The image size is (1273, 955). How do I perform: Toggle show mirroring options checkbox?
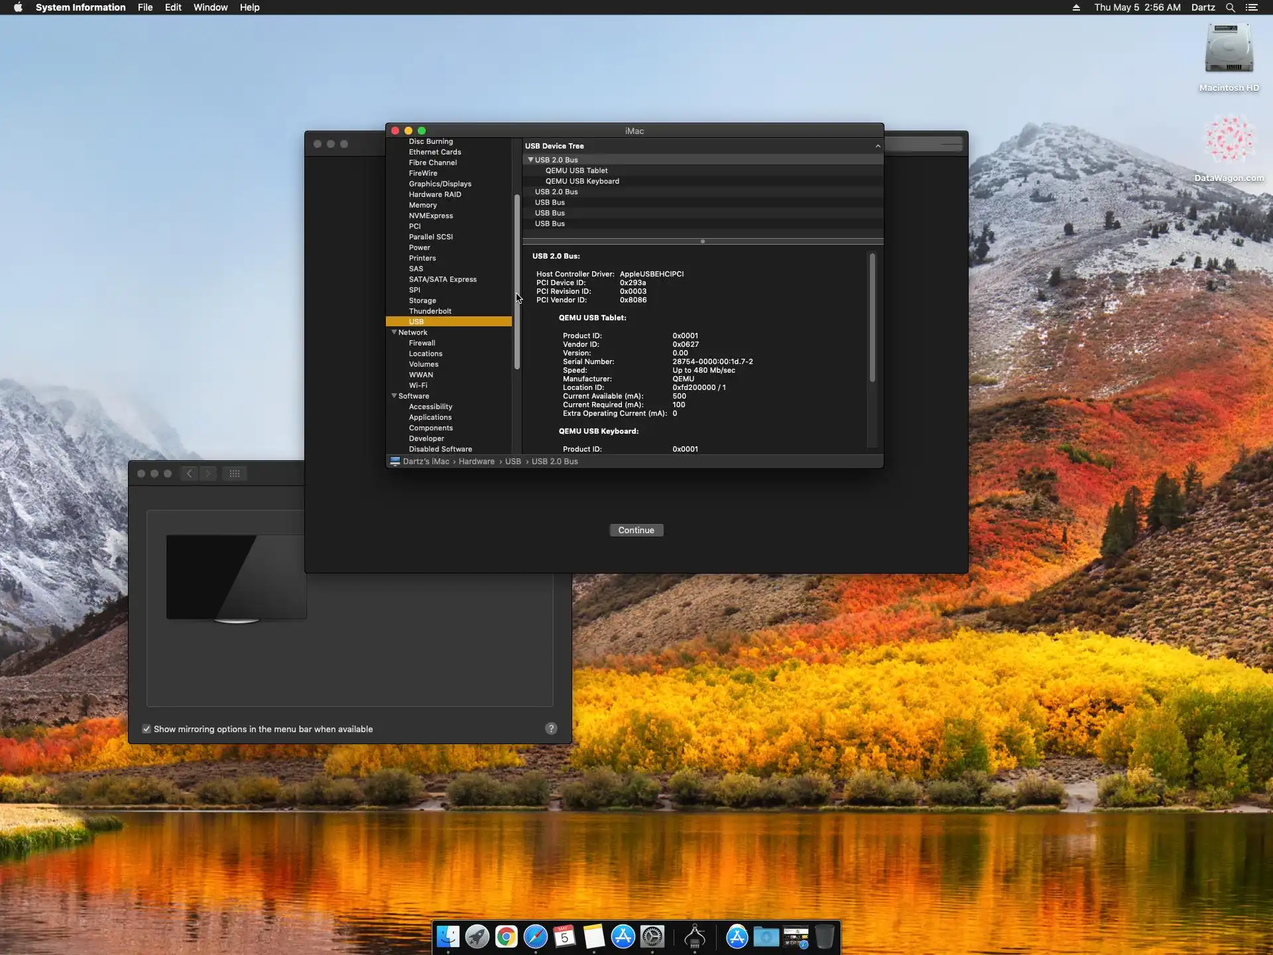[x=147, y=729]
